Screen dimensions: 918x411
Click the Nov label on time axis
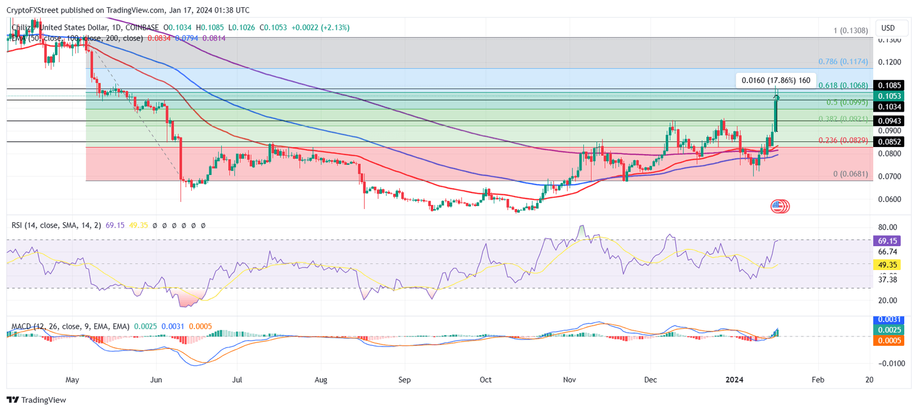(570, 380)
